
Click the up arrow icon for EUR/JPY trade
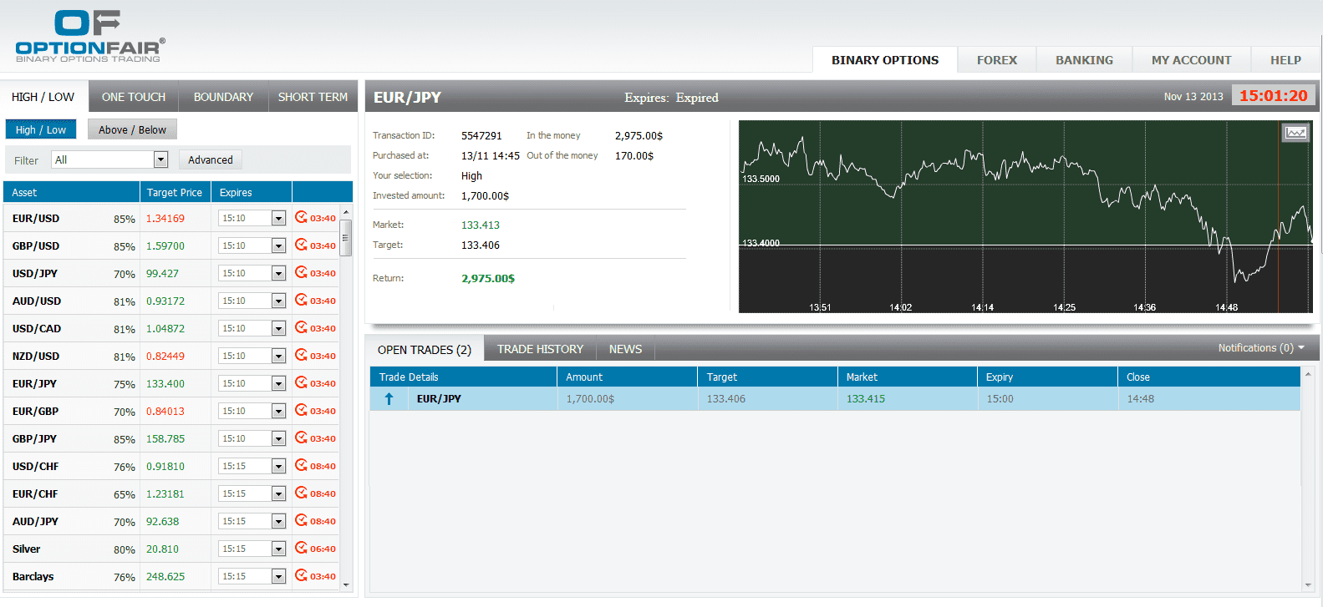(389, 399)
